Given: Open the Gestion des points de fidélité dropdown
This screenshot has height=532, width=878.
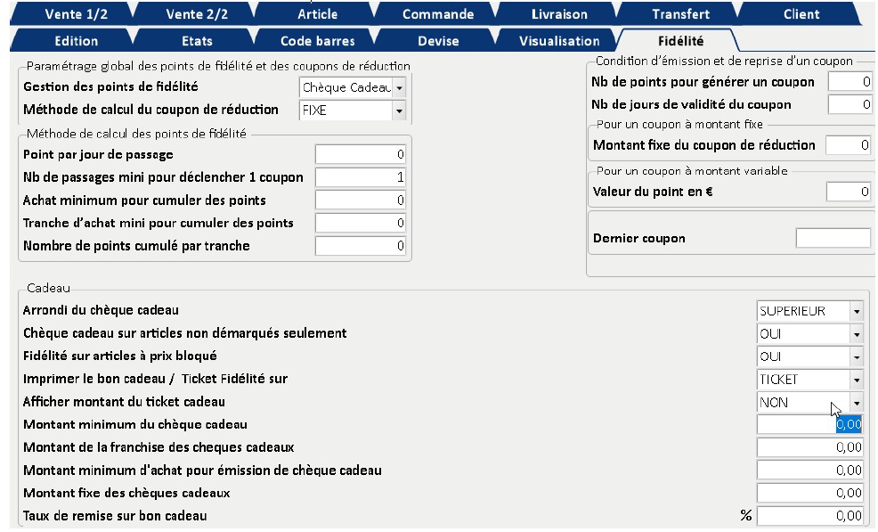Looking at the screenshot, I should (x=398, y=87).
